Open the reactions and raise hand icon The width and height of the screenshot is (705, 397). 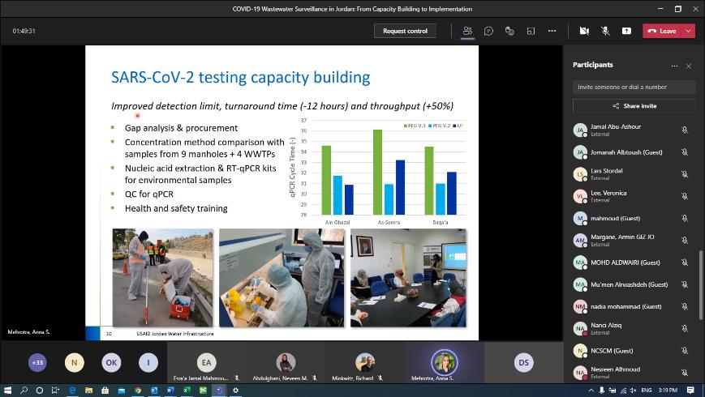point(509,31)
